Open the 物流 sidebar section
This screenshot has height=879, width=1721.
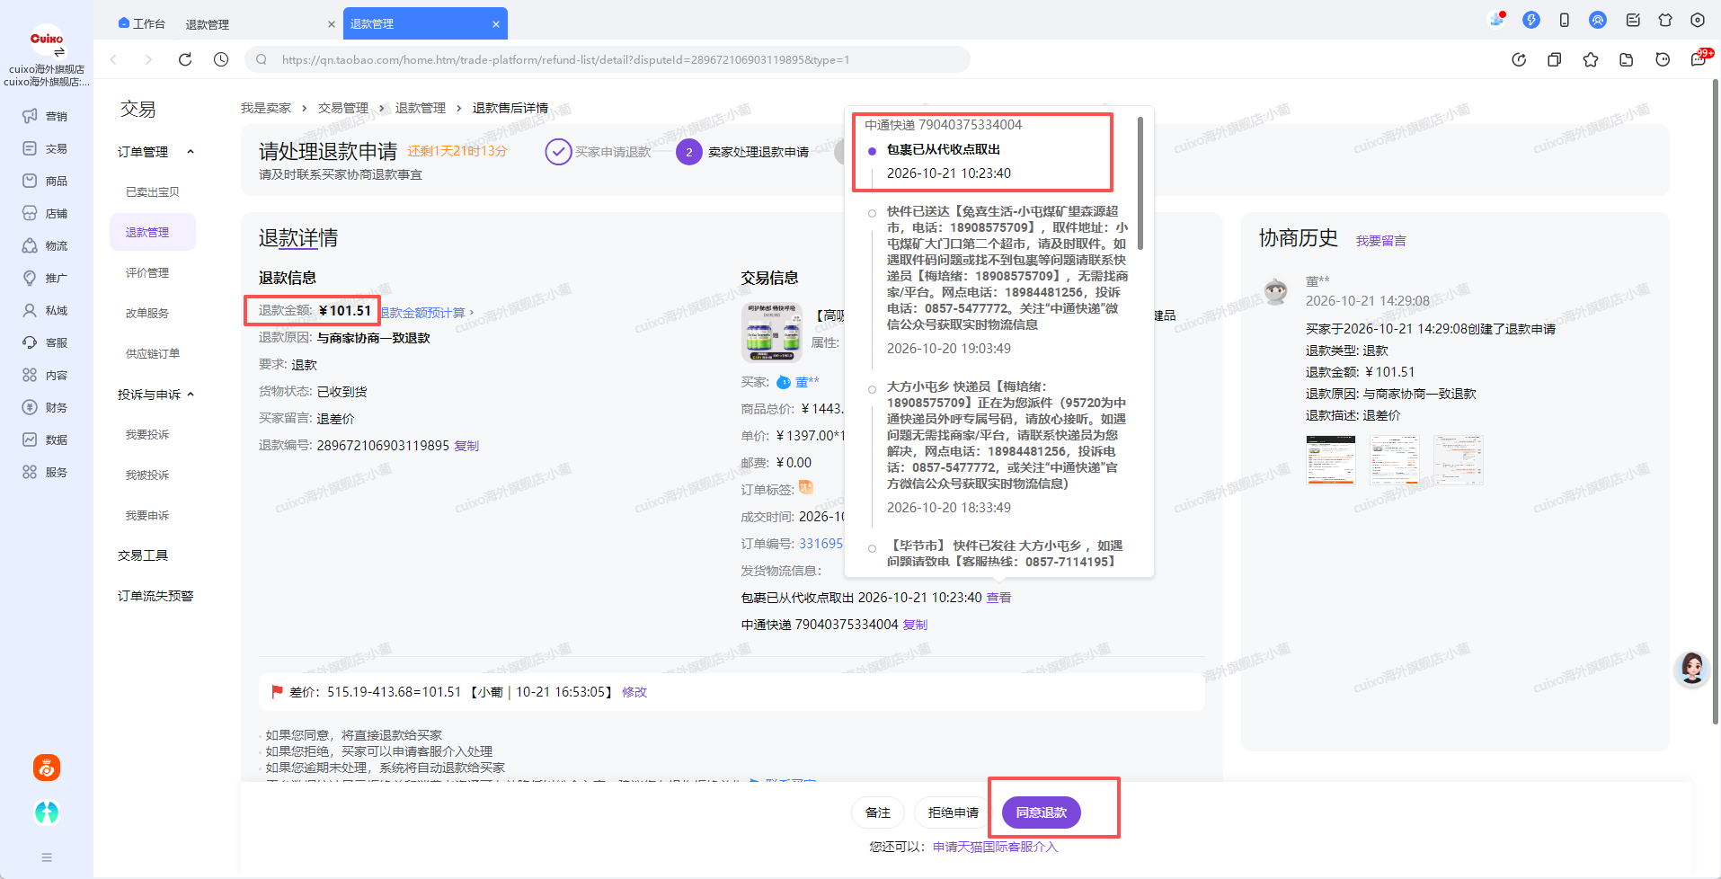coord(45,245)
